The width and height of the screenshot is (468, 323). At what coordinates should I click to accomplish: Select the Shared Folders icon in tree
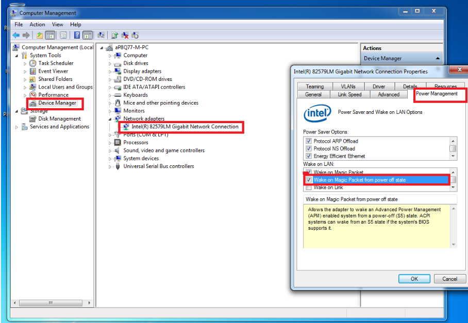33,79
